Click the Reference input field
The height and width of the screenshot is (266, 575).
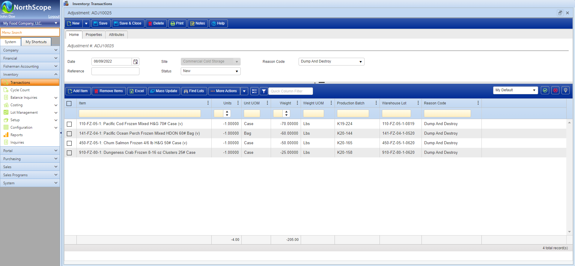[x=115, y=71]
